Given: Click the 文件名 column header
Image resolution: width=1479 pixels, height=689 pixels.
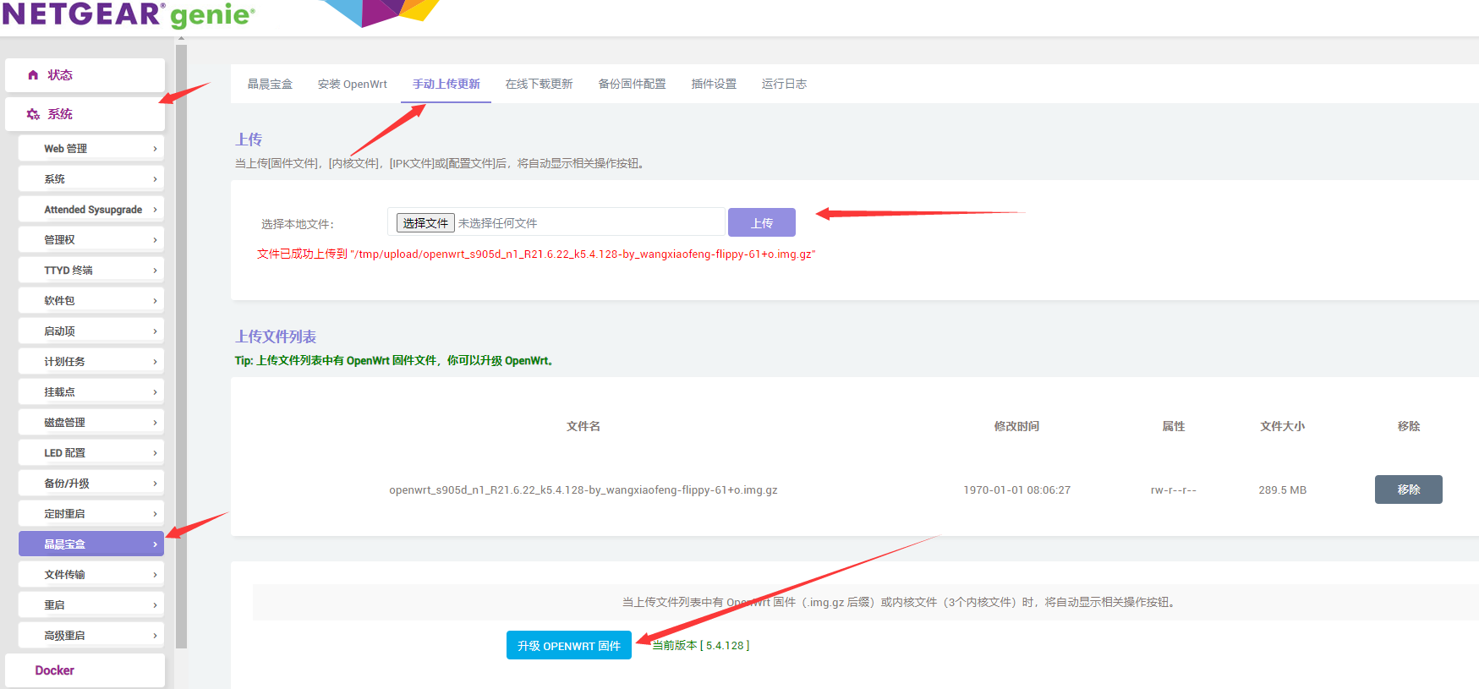Looking at the screenshot, I should tap(583, 426).
